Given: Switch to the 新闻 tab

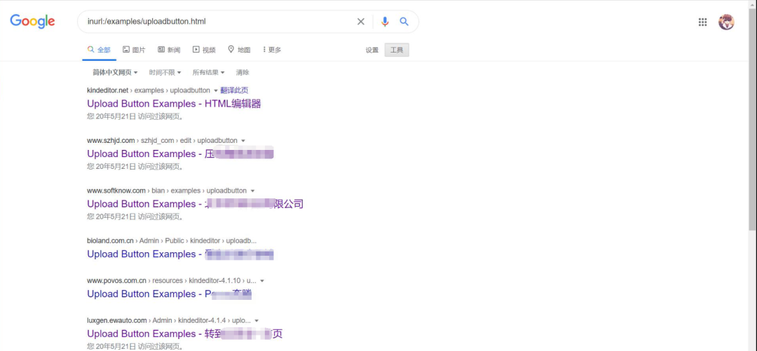Looking at the screenshot, I should [x=170, y=50].
